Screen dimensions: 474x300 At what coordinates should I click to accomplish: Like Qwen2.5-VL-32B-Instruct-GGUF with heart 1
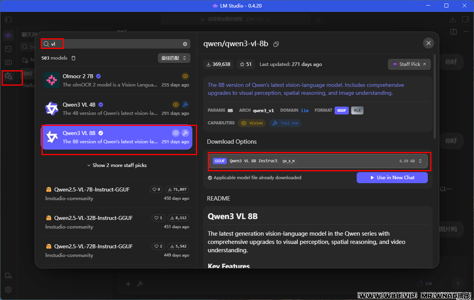pyautogui.click(x=158, y=218)
